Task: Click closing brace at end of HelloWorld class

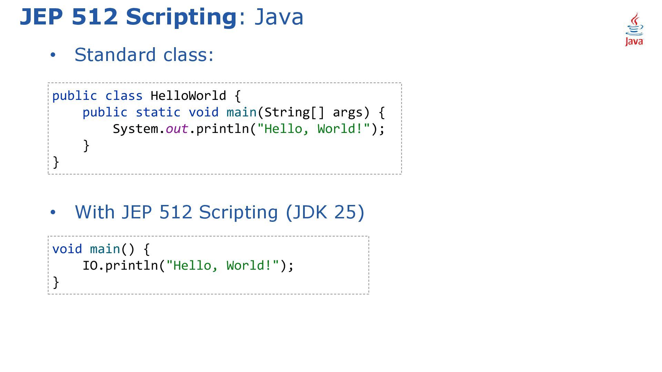Action: click(x=56, y=162)
